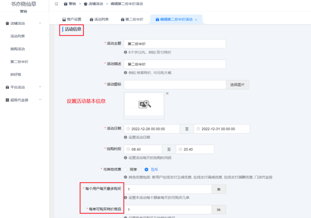311x218 pixels.
Task: Remove uploaded image with the X icon
Action: tap(167, 93)
